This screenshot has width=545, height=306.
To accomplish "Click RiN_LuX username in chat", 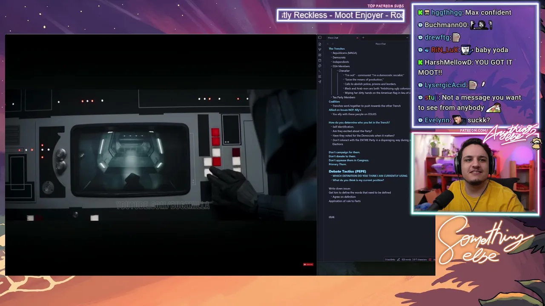I will [x=445, y=50].
